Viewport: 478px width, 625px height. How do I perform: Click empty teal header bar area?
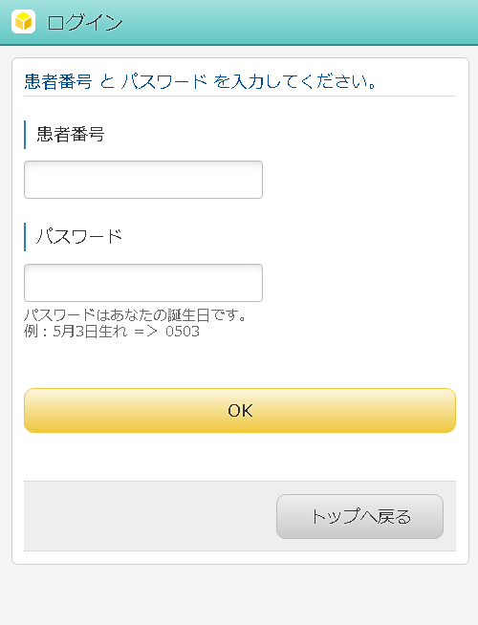(x=299, y=22)
